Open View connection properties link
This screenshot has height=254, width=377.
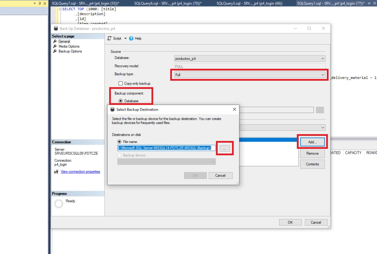pos(80,172)
